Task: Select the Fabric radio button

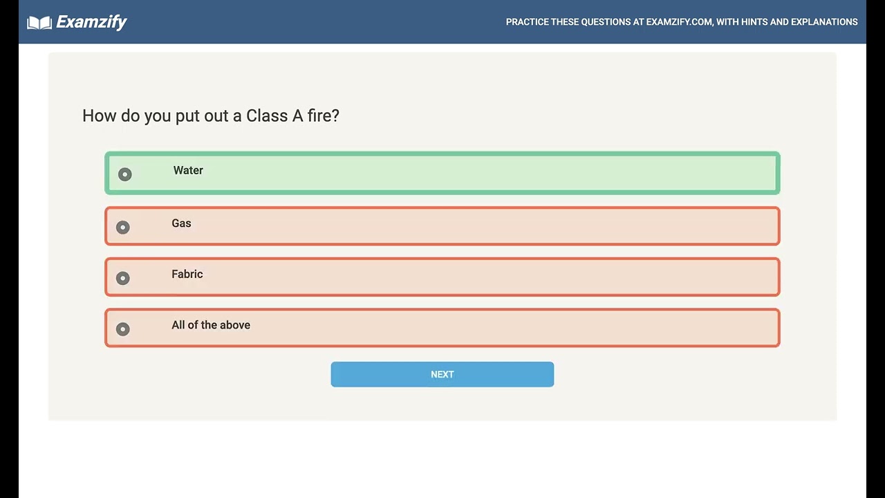Action: coord(123,278)
